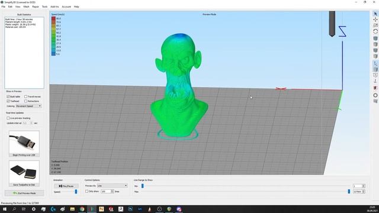Switch to the Side View cube icon
The width and height of the screenshot is (379, 213).
point(375,56)
